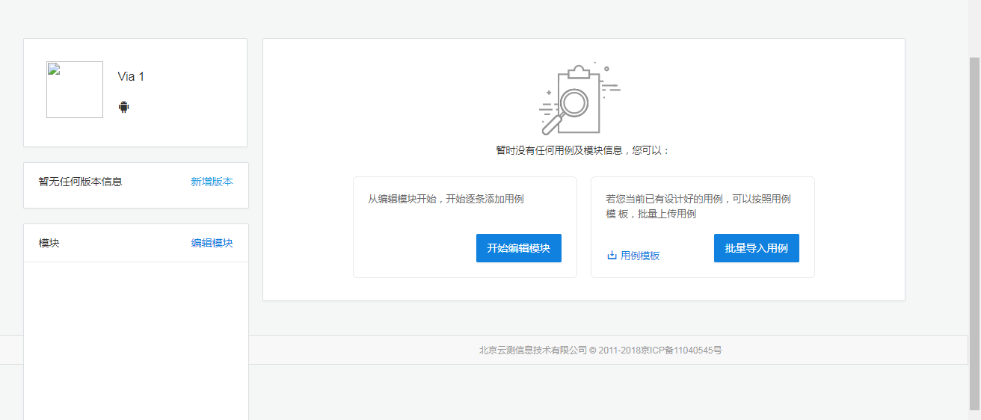The width and height of the screenshot is (981, 420).
Task: Click the 暂时没有任何用例及模块信息 message
Action: (x=583, y=150)
